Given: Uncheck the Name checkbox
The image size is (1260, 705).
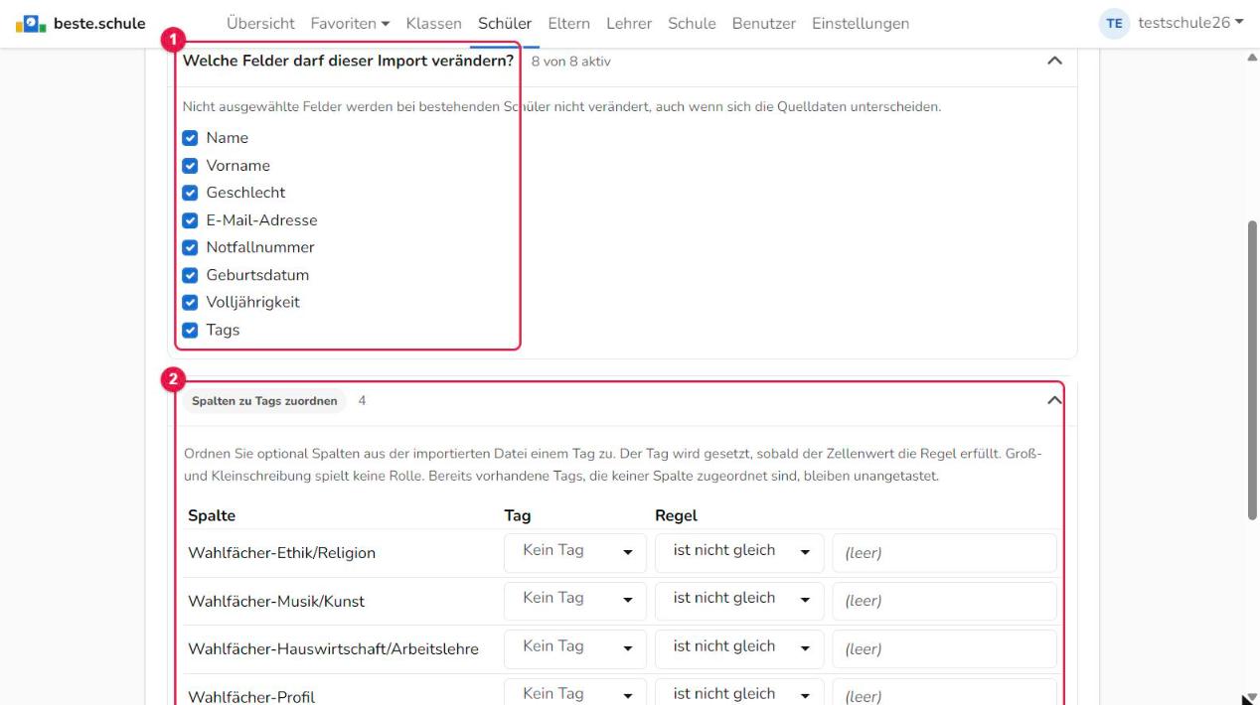Looking at the screenshot, I should pyautogui.click(x=190, y=138).
